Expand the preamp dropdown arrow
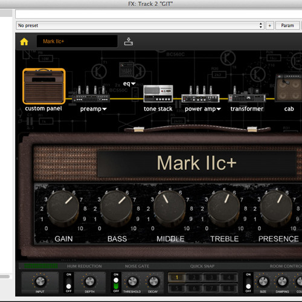This screenshot has height=302, width=302. tap(104, 109)
